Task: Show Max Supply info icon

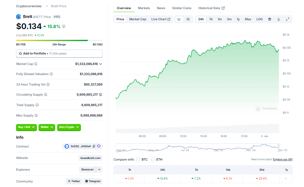Action: (36, 116)
